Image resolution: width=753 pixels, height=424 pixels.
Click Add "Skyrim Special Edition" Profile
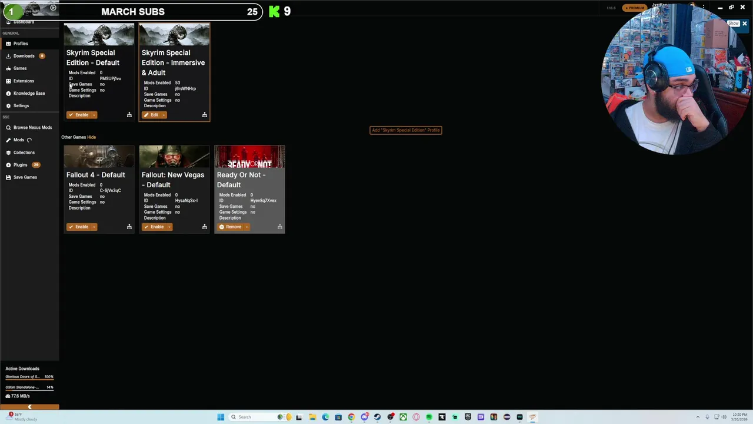tap(405, 130)
